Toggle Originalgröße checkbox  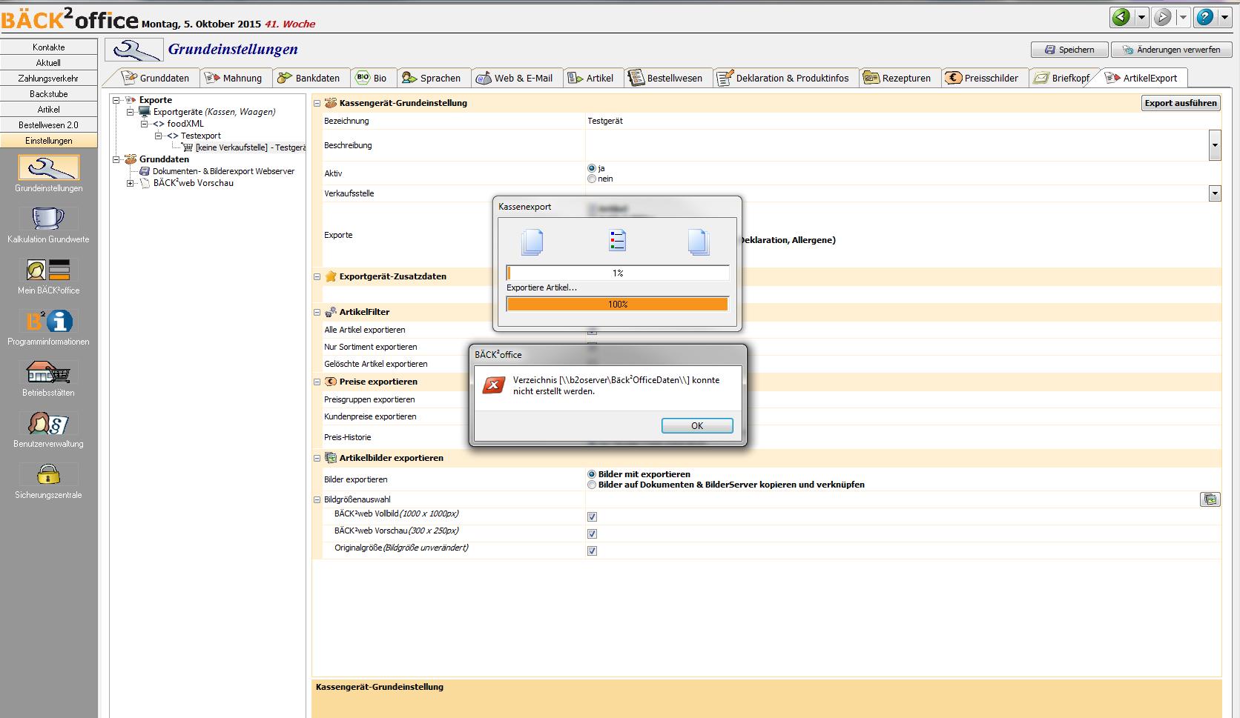592,551
